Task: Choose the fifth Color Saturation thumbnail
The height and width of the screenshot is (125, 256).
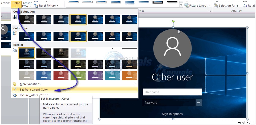Action: 95,20
